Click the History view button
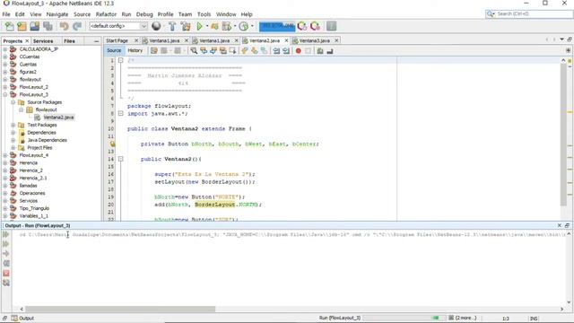The height and width of the screenshot is (323, 574). (135, 50)
